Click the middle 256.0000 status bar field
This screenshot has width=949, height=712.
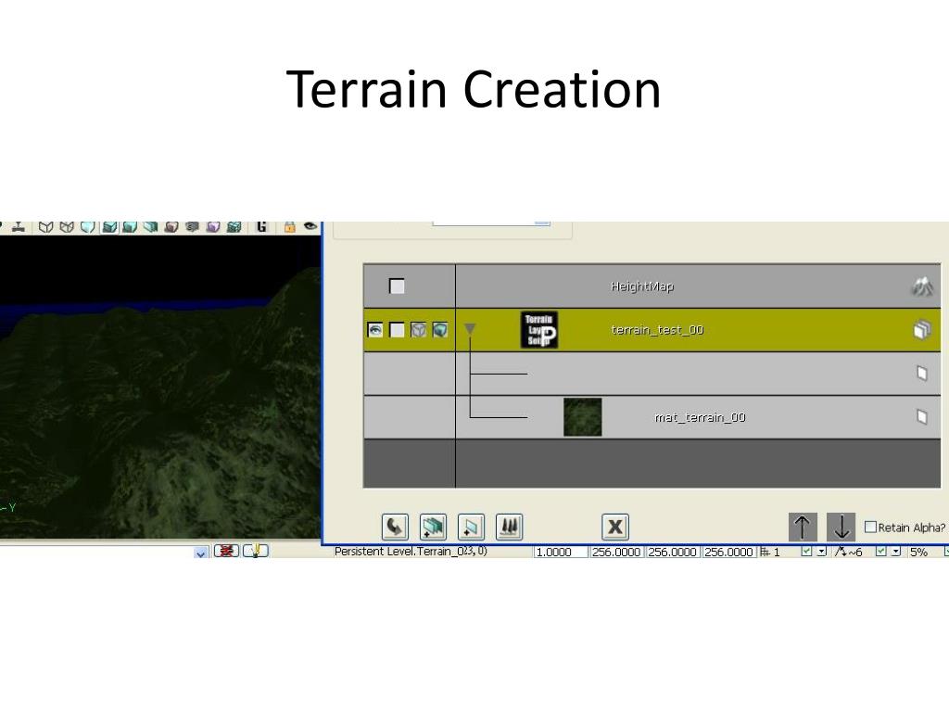(672, 552)
